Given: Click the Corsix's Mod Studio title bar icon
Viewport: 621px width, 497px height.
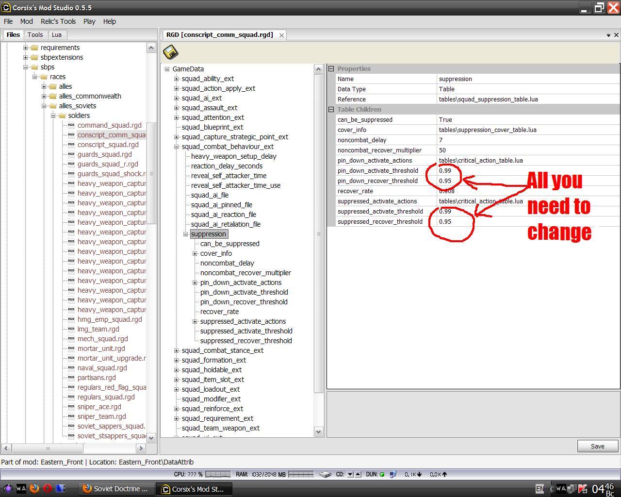Looking at the screenshot, I should (6, 7).
